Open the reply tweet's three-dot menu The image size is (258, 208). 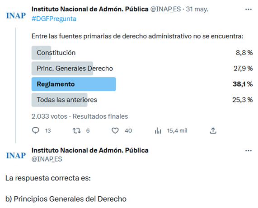[249, 151]
